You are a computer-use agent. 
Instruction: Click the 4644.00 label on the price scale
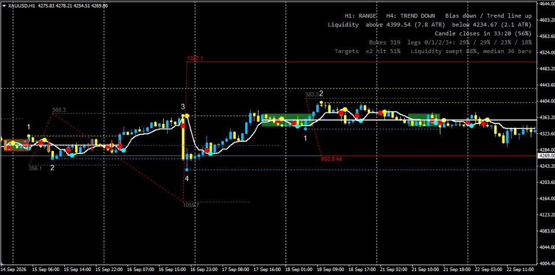(x=546, y=3)
